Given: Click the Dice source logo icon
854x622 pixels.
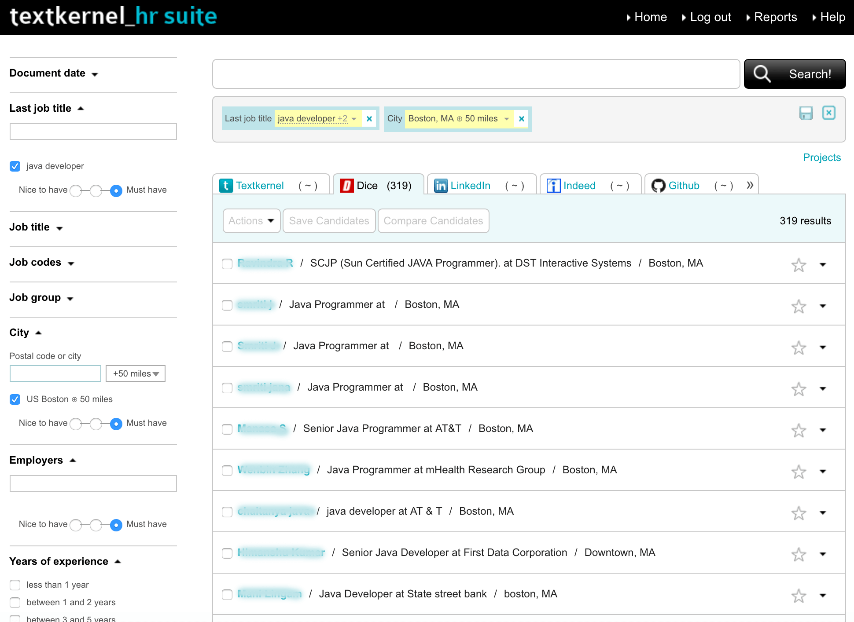Looking at the screenshot, I should [x=347, y=186].
